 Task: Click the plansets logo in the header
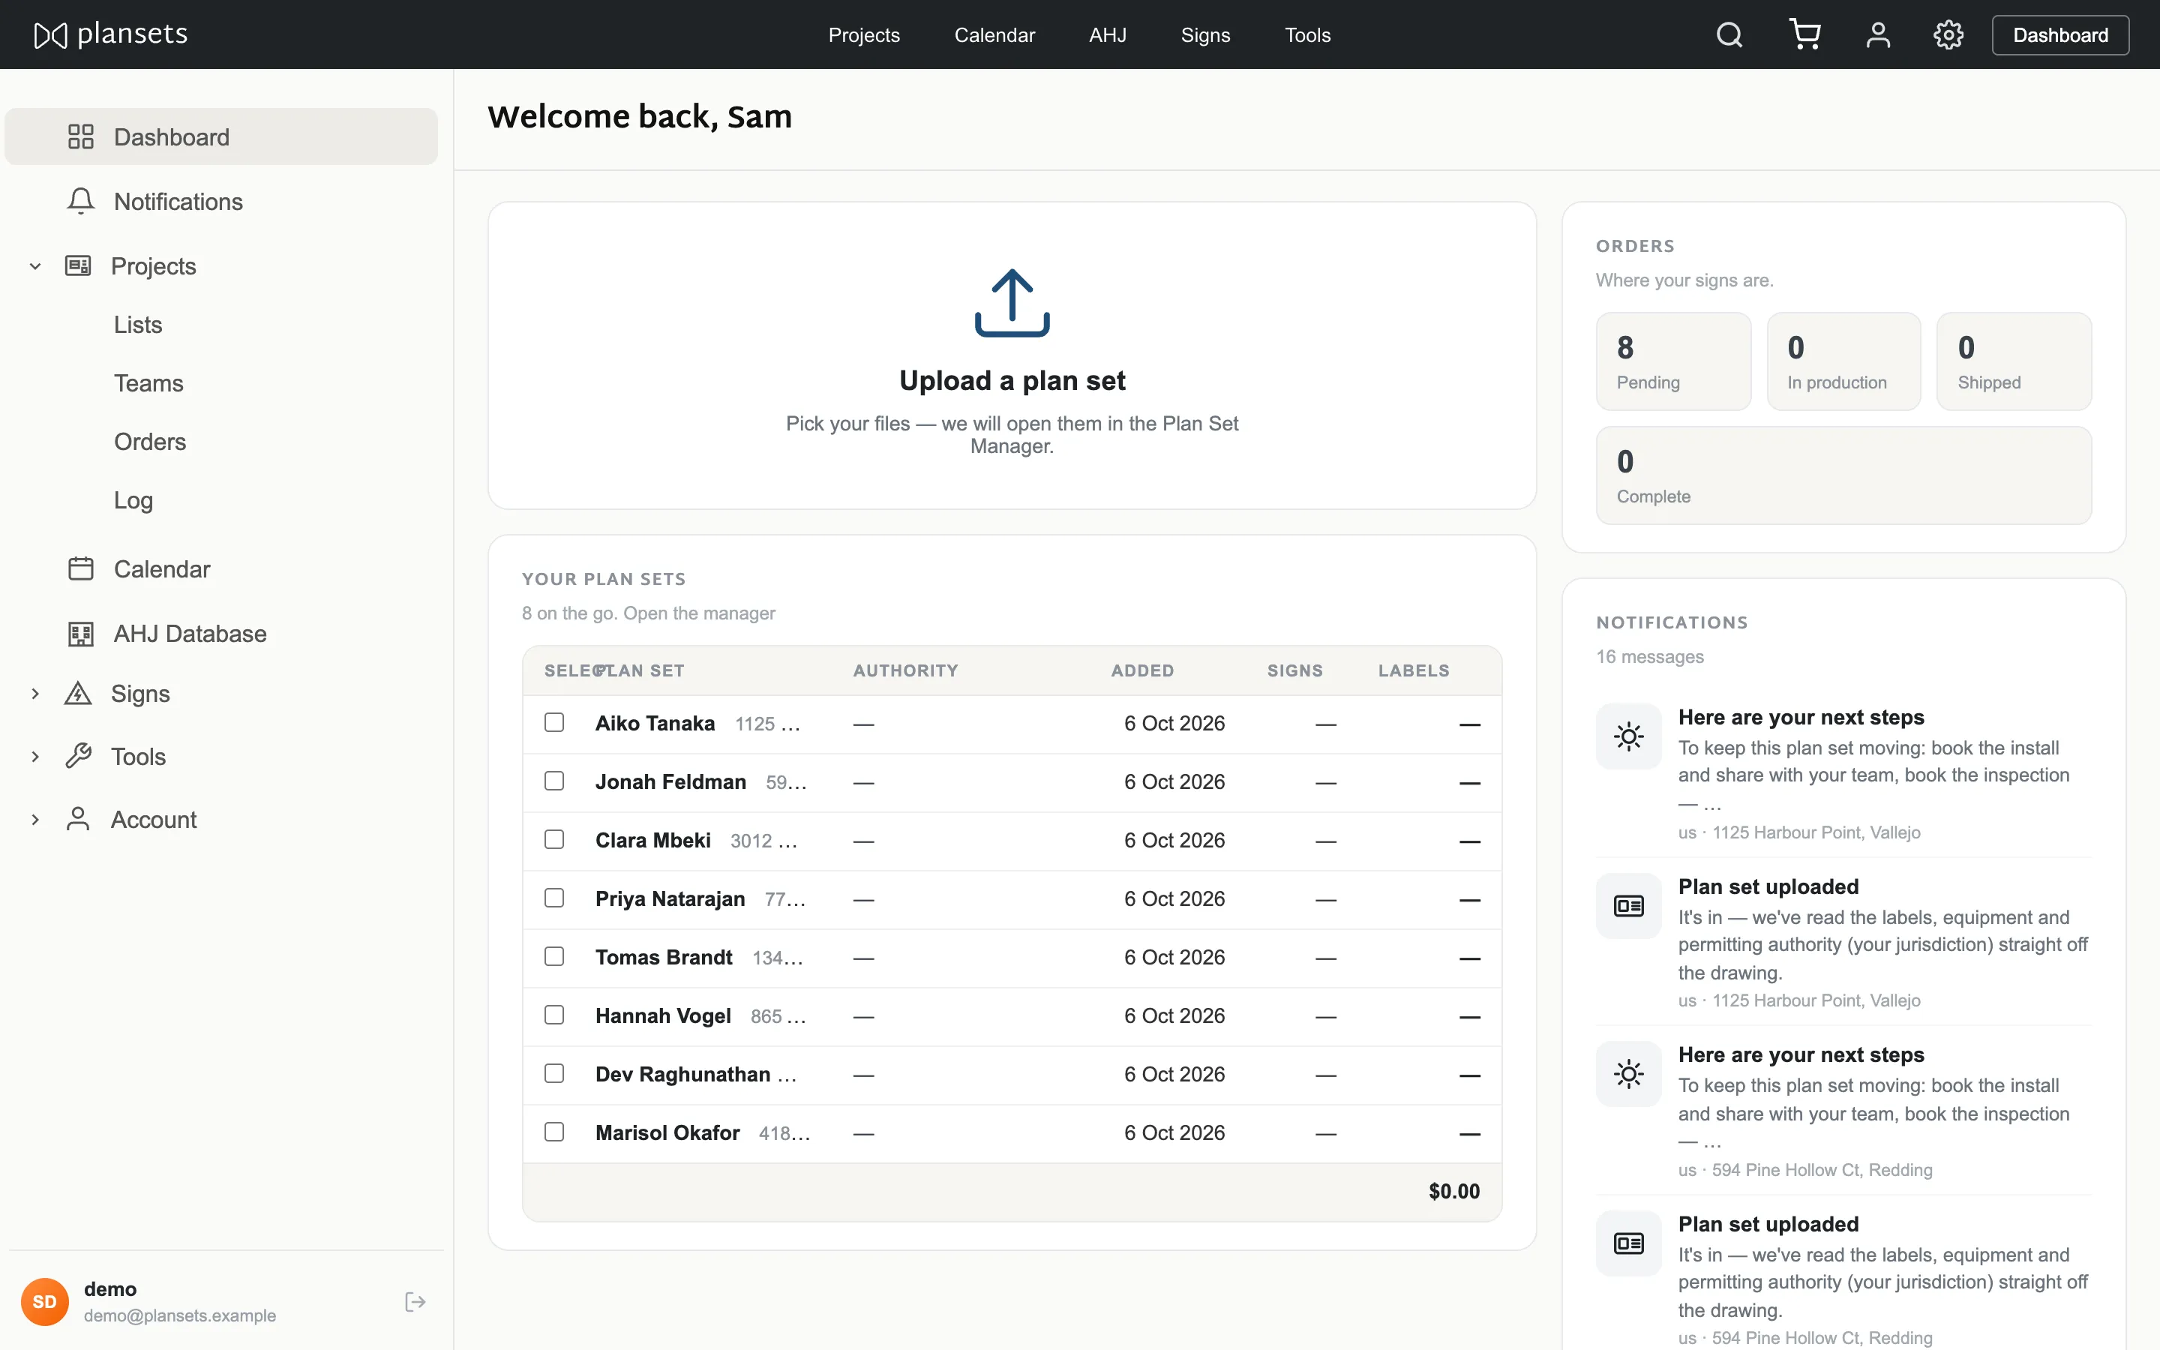click(x=111, y=34)
